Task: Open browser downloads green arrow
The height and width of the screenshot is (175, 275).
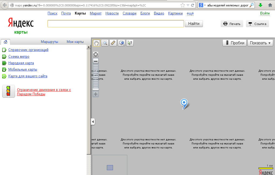Action: coord(260,5)
